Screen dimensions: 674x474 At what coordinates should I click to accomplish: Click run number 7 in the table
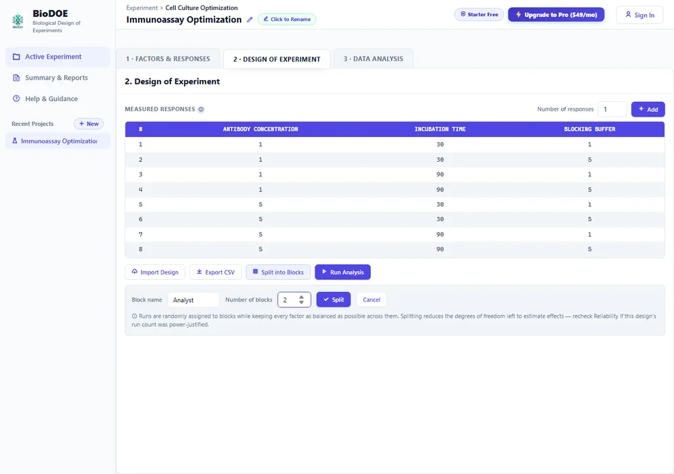tap(141, 235)
